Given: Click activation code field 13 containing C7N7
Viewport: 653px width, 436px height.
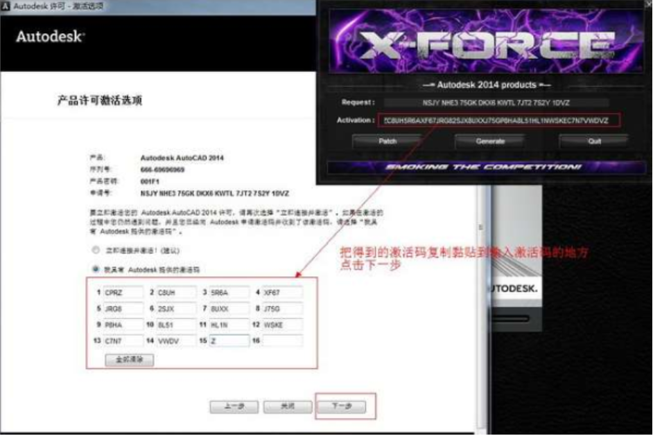Looking at the screenshot, I should (123, 340).
